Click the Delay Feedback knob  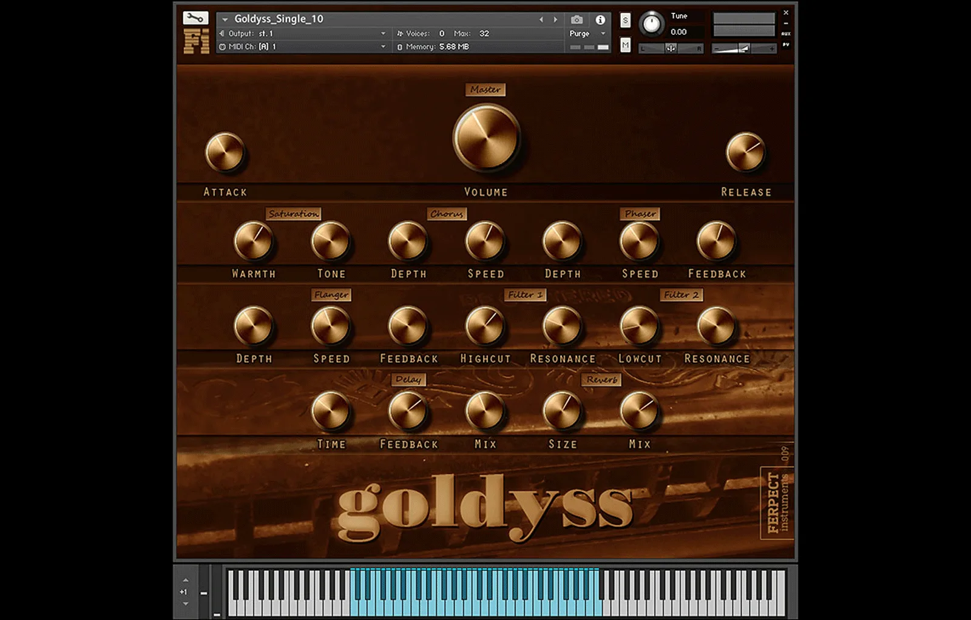(x=408, y=411)
